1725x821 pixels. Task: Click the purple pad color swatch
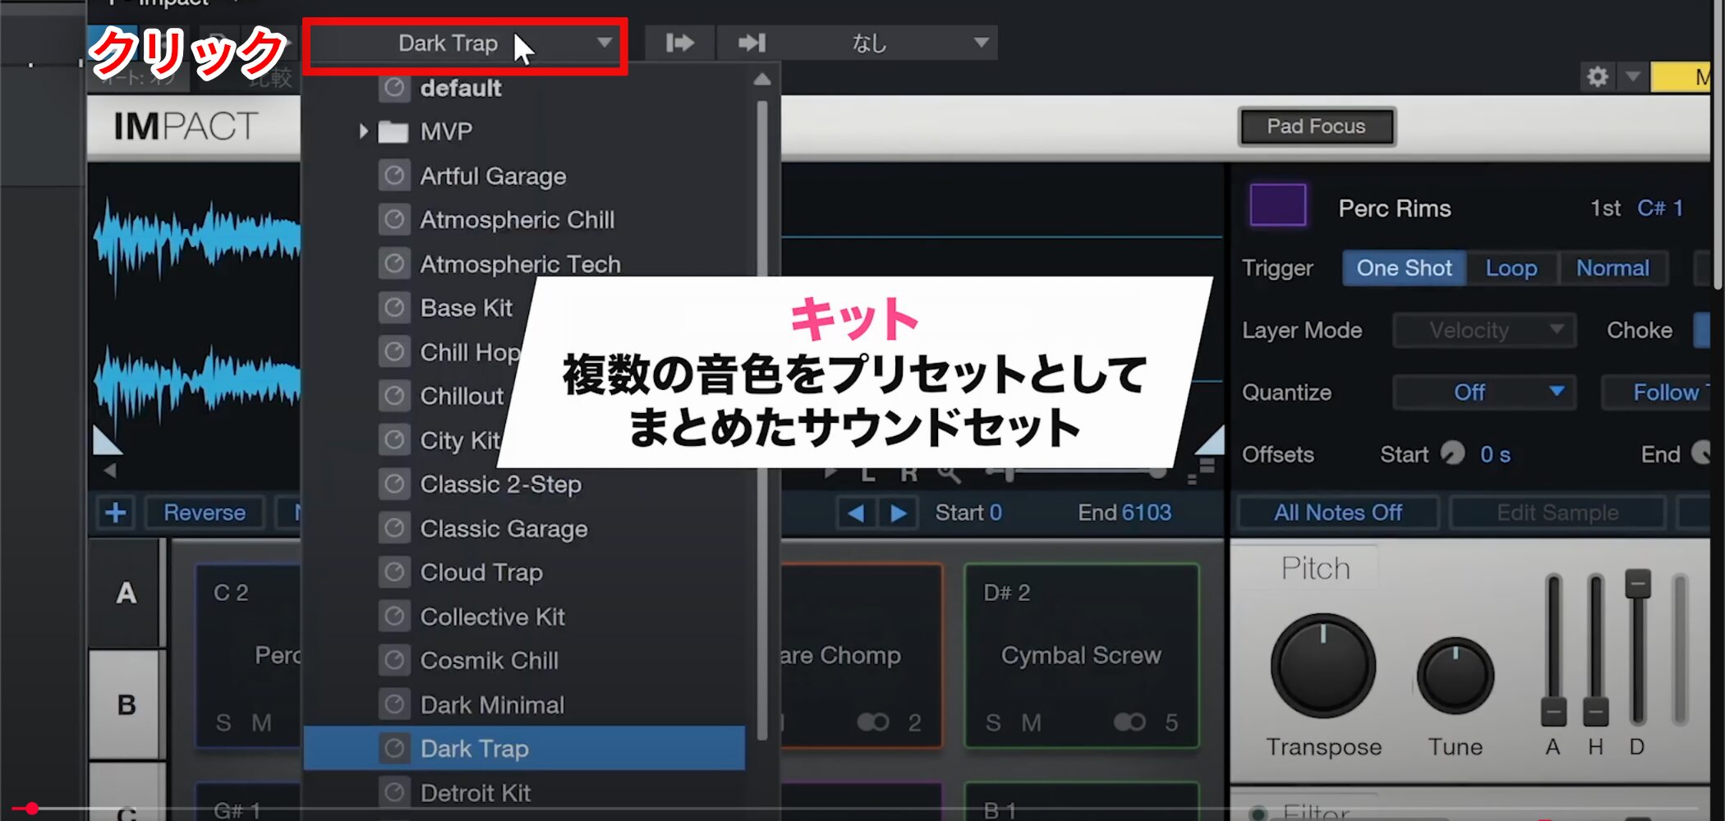click(1277, 205)
